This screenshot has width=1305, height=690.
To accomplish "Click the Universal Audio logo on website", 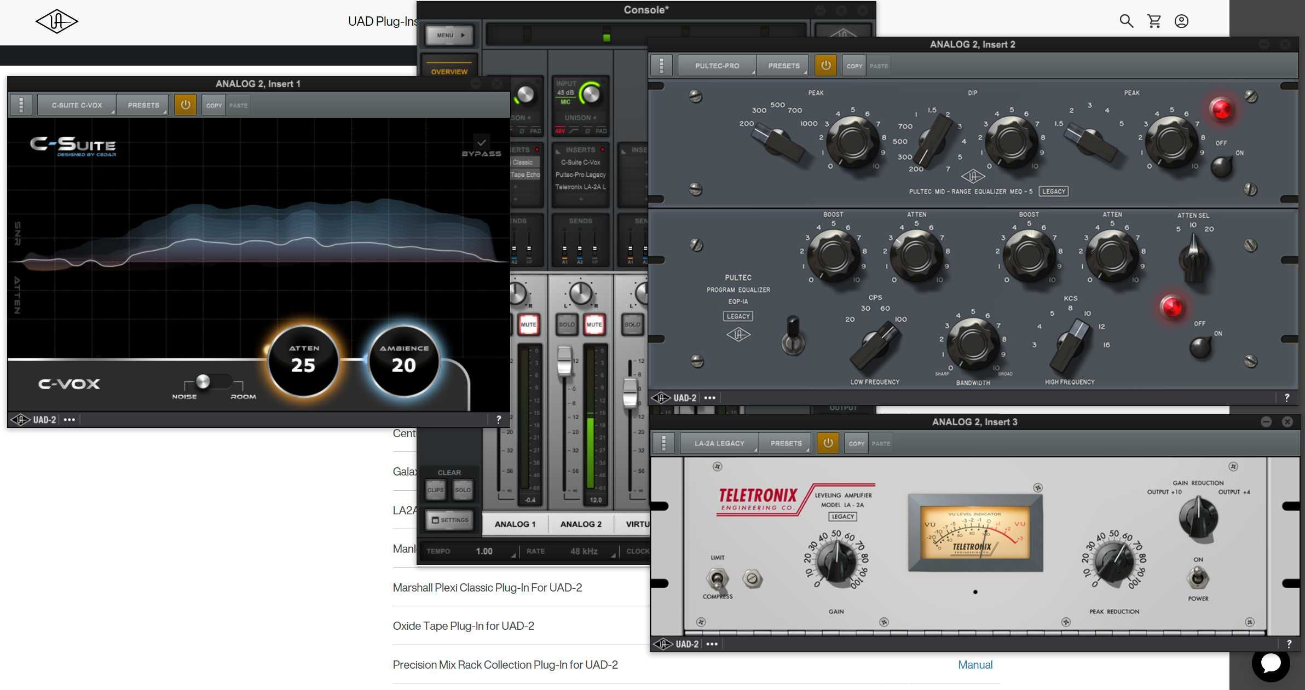I will click(x=57, y=21).
